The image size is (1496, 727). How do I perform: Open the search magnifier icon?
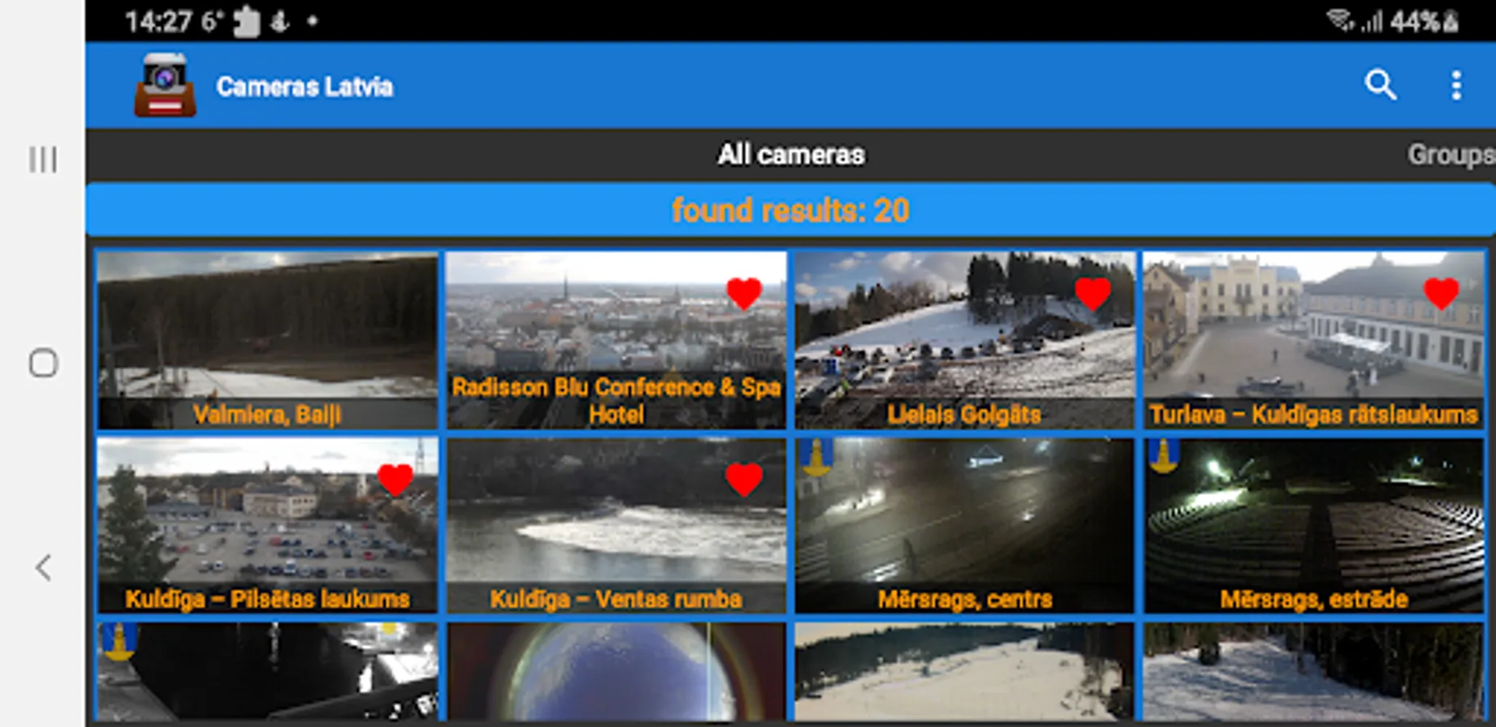pyautogui.click(x=1380, y=85)
